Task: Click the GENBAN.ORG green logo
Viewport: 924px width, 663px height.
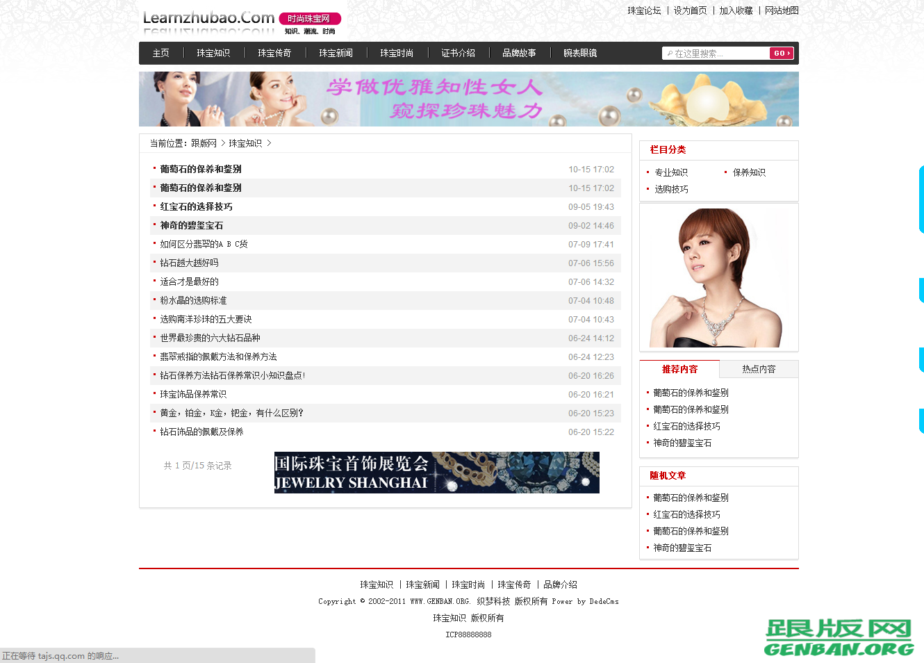Action: (x=839, y=637)
